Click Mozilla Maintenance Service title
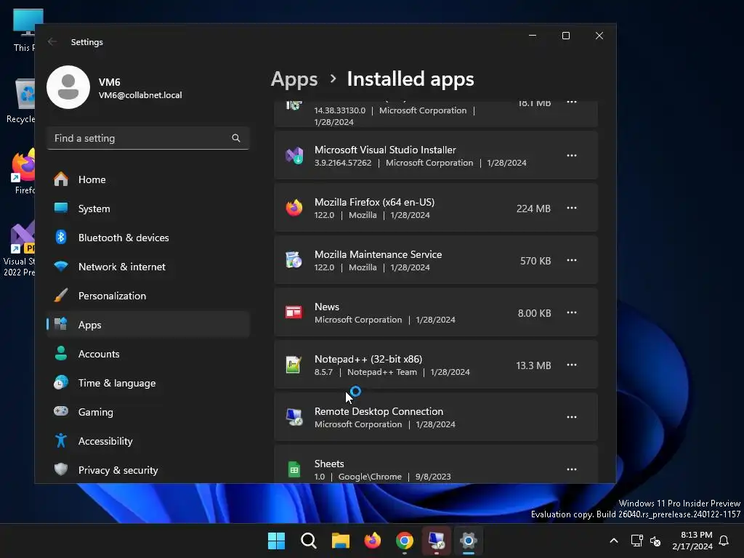This screenshot has width=744, height=558. pyautogui.click(x=378, y=254)
